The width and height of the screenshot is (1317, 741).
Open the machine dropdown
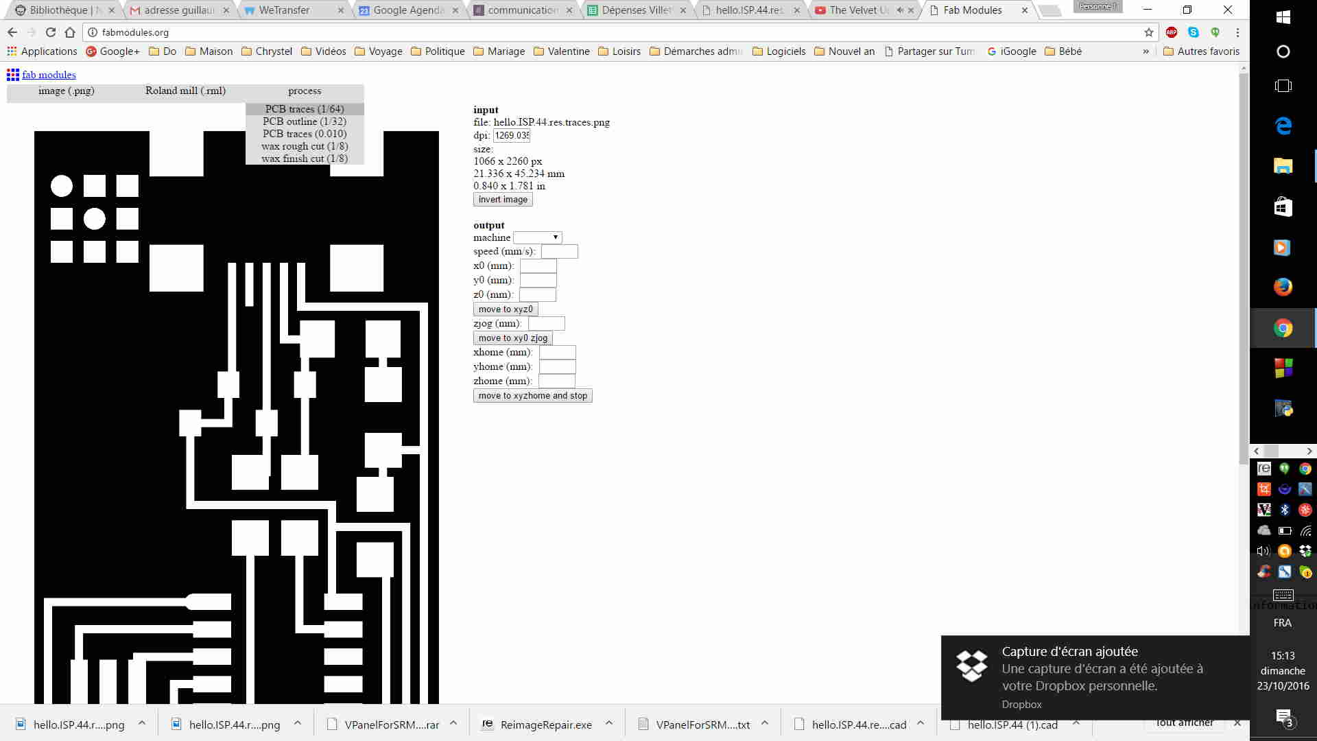(537, 237)
